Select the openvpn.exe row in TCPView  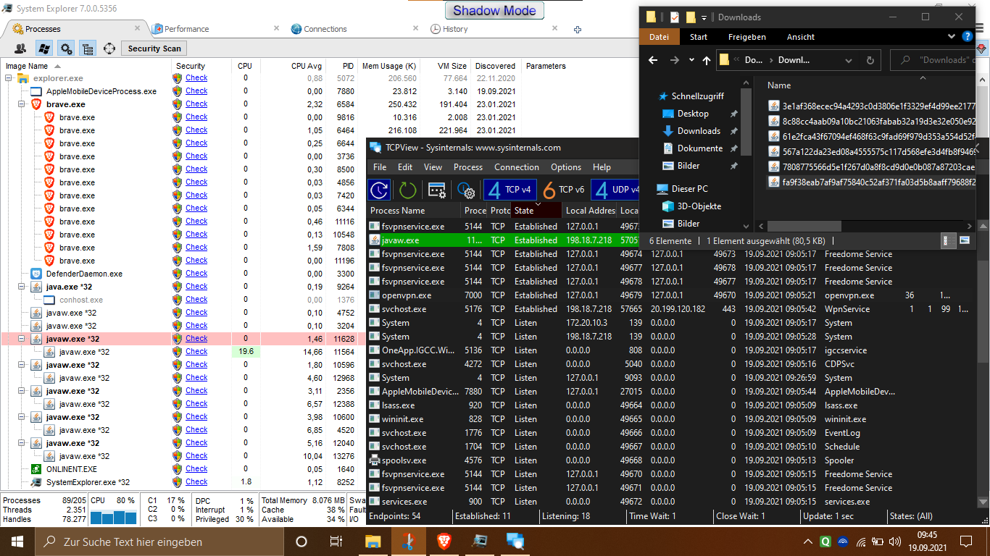670,295
